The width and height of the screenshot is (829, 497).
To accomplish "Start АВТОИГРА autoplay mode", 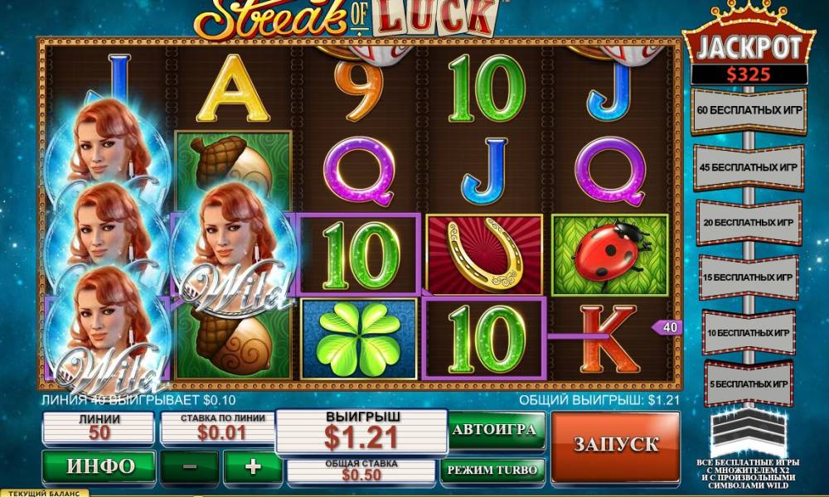I will point(496,430).
